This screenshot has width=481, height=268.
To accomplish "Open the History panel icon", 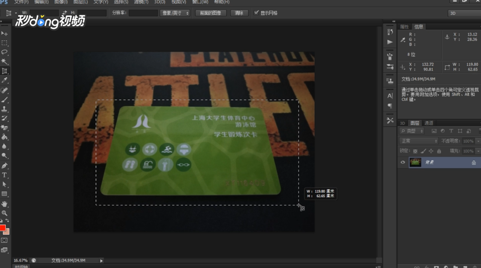I will [390, 32].
